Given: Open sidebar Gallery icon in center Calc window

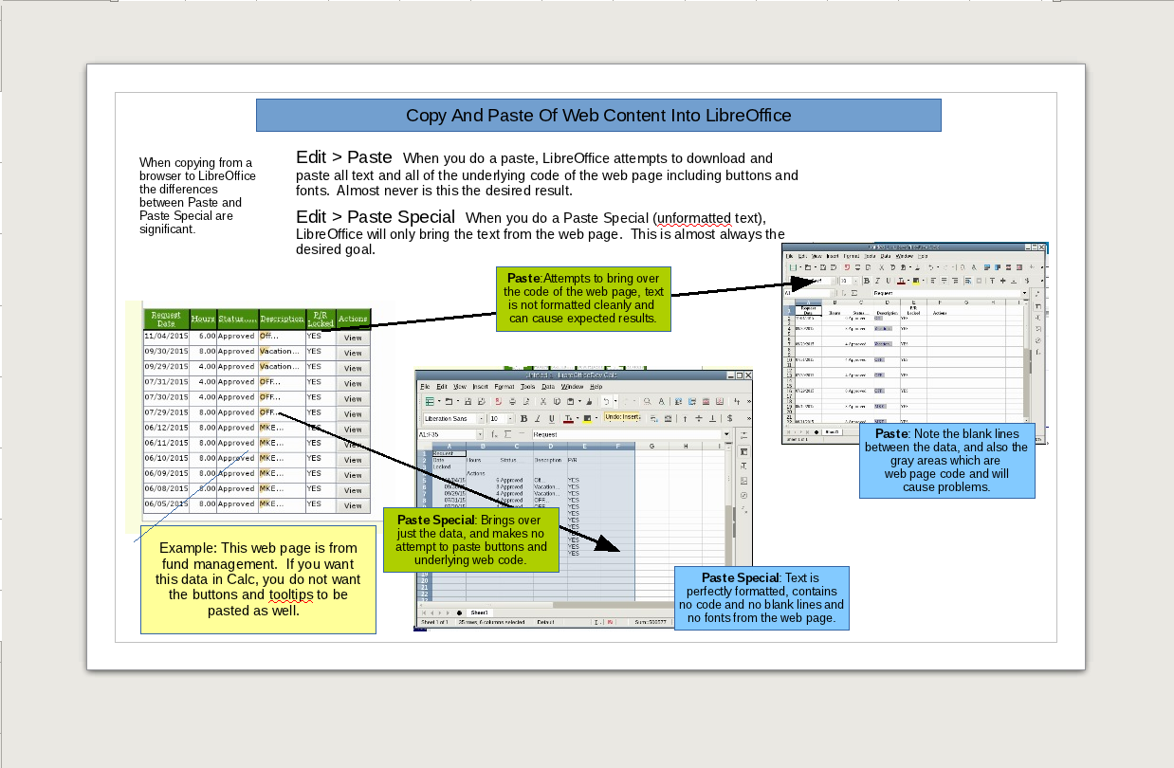Looking at the screenshot, I should click(743, 481).
